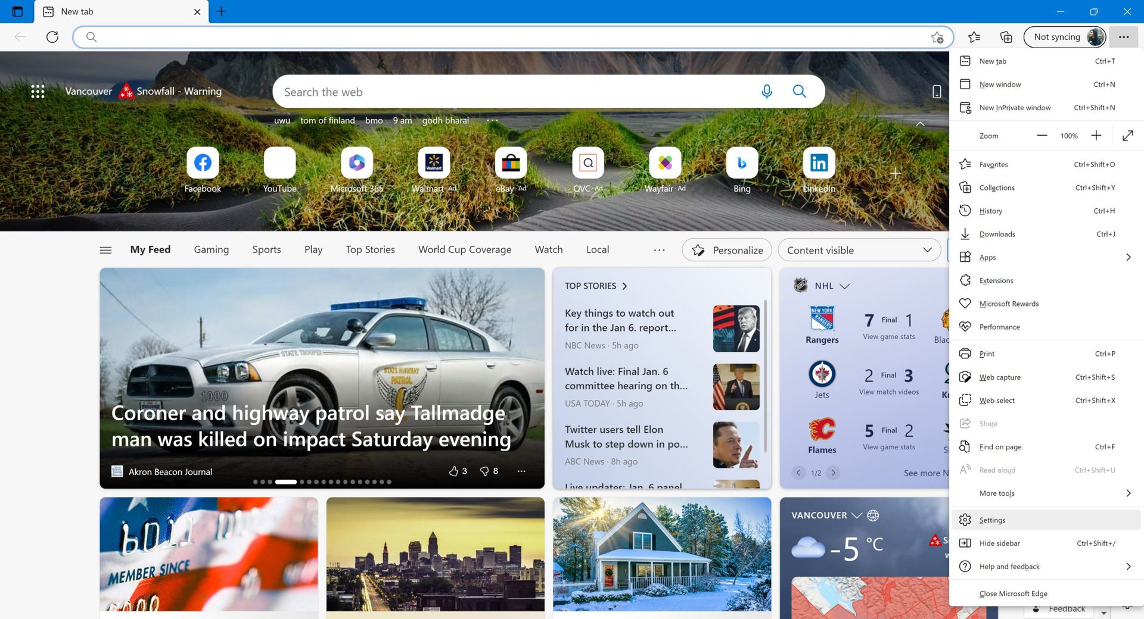Enter full screen from Zoom row
This screenshot has height=619, width=1144.
tap(1127, 136)
